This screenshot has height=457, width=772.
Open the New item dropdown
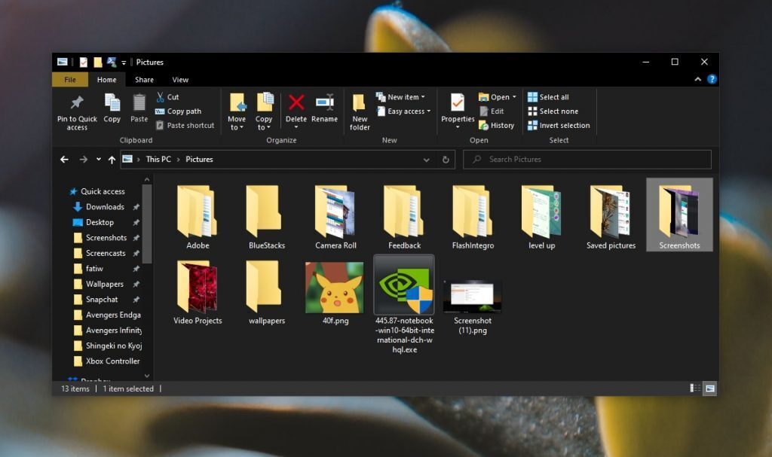tap(402, 96)
